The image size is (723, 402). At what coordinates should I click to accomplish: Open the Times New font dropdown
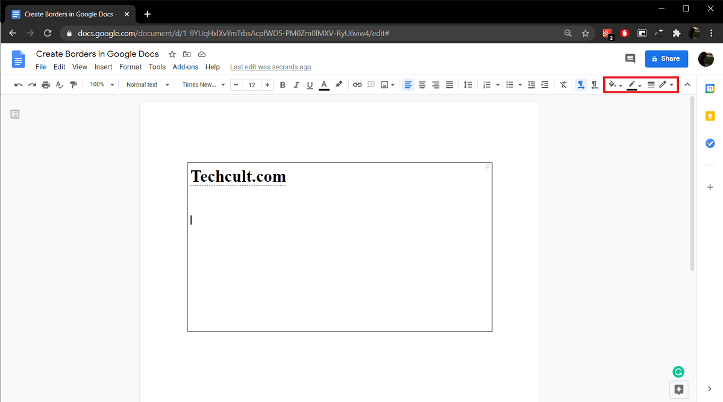(x=203, y=85)
